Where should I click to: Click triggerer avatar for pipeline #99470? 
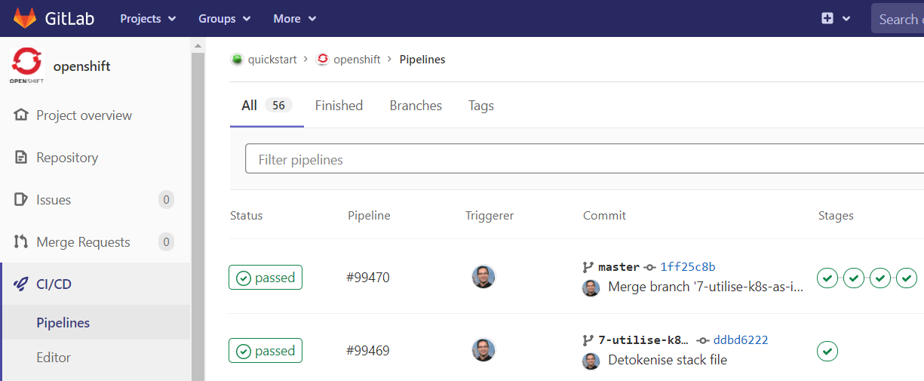click(483, 277)
